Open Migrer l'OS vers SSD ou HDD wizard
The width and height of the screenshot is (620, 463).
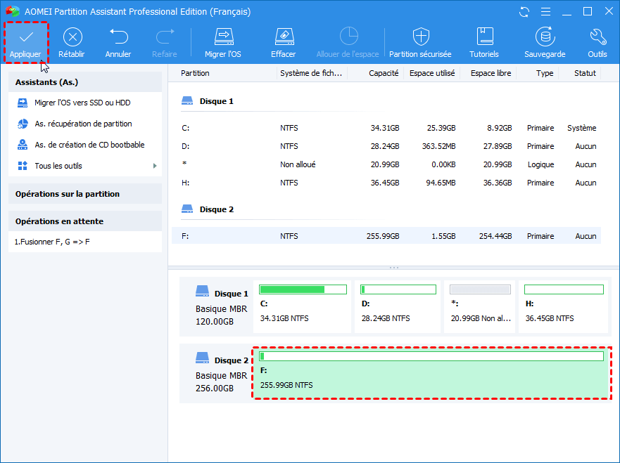[x=82, y=103]
